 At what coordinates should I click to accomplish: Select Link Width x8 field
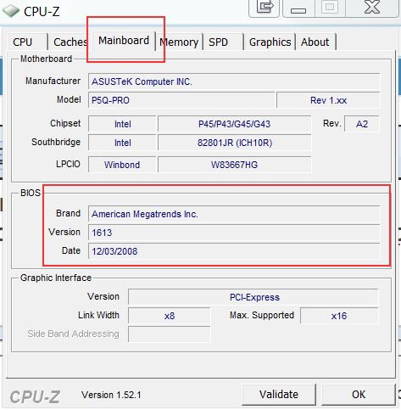click(170, 316)
